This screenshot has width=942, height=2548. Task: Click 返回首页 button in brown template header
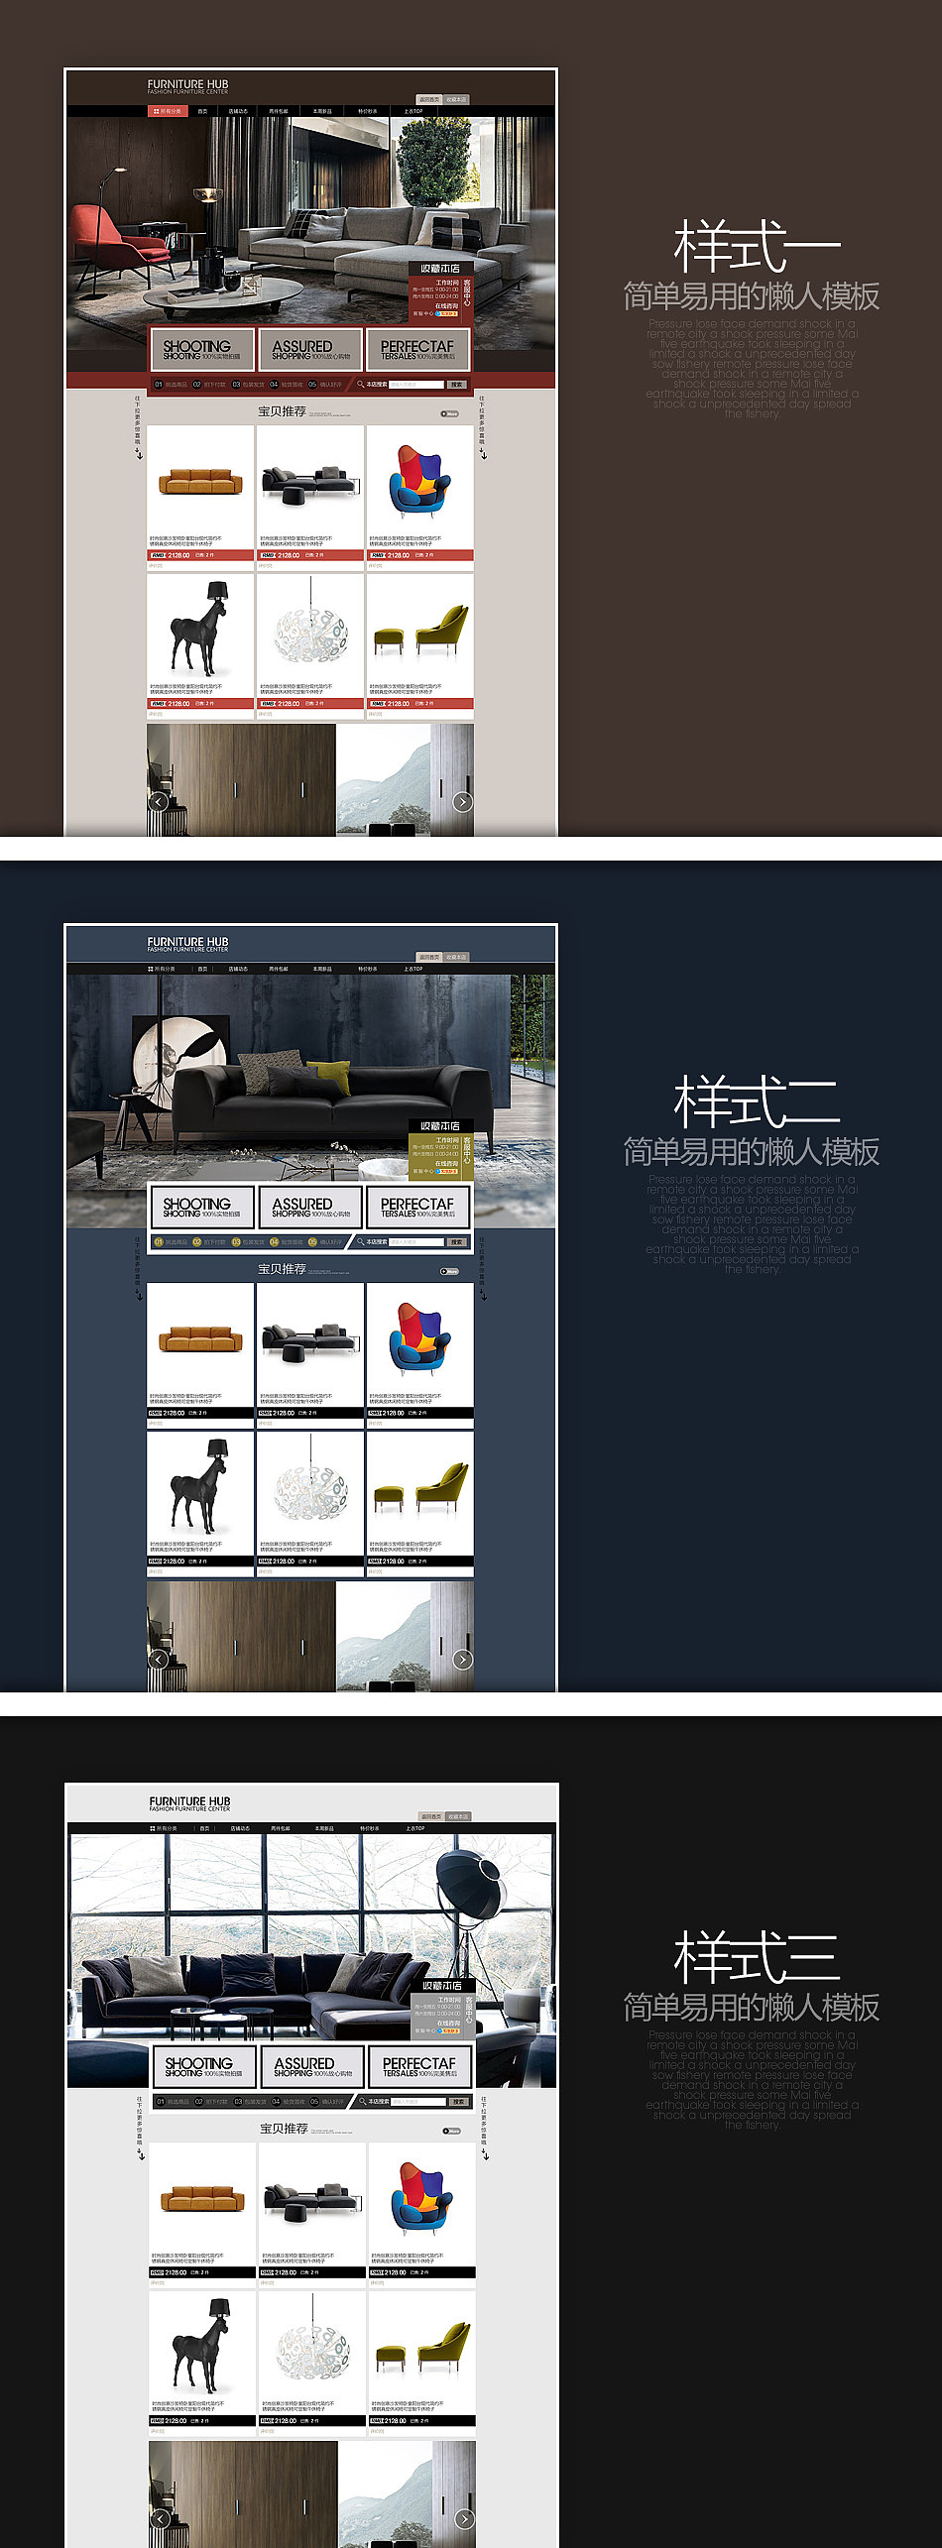429,99
